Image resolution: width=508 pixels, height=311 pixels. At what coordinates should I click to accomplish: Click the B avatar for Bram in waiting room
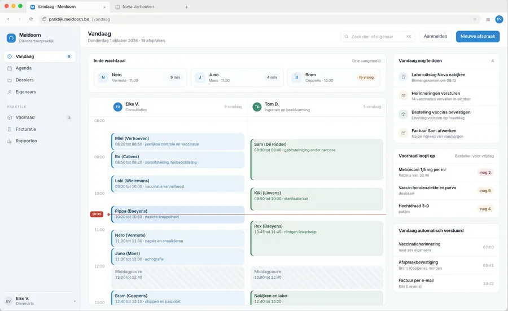(296, 77)
